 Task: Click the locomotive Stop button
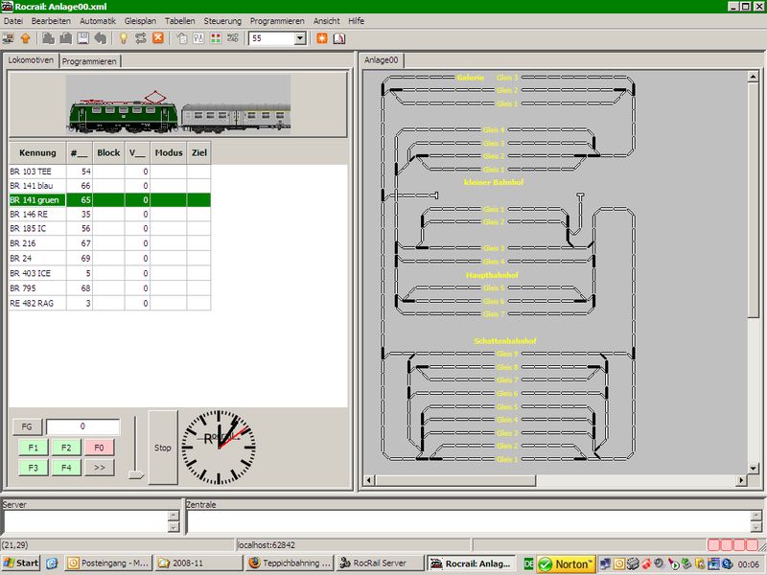click(163, 448)
